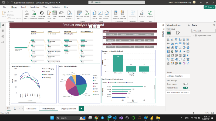Click the Text box icon in ribbon
The image size is (216, 121).
click(100, 13)
